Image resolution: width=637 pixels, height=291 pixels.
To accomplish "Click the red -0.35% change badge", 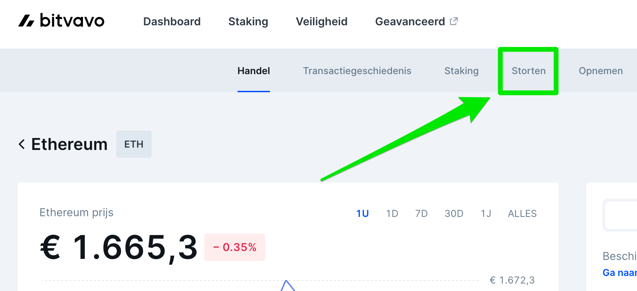I will pyautogui.click(x=235, y=247).
